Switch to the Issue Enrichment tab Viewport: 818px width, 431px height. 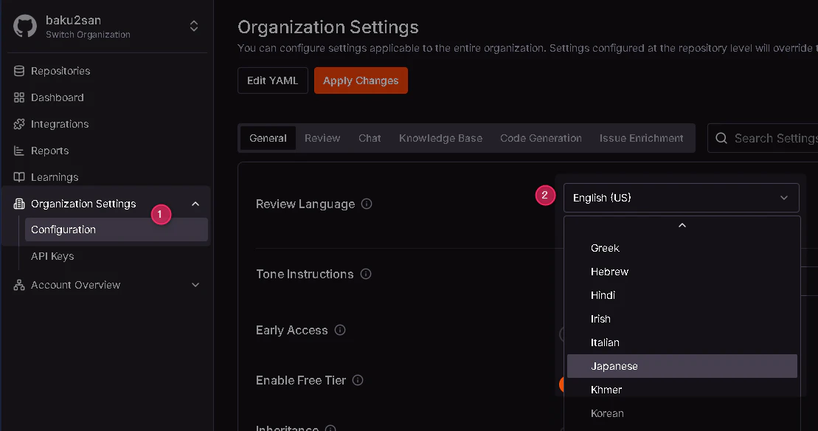[641, 138]
